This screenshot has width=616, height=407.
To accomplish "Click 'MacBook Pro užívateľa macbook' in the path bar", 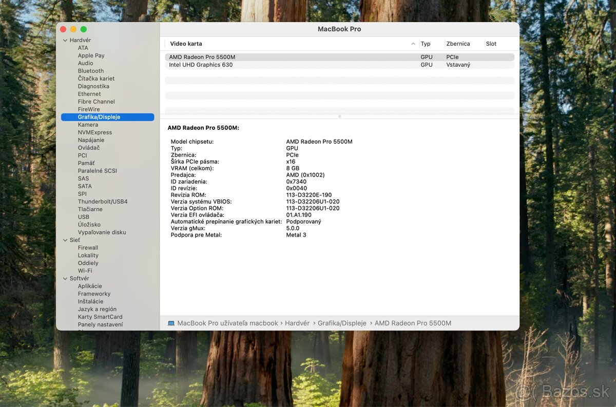I will pos(227,323).
